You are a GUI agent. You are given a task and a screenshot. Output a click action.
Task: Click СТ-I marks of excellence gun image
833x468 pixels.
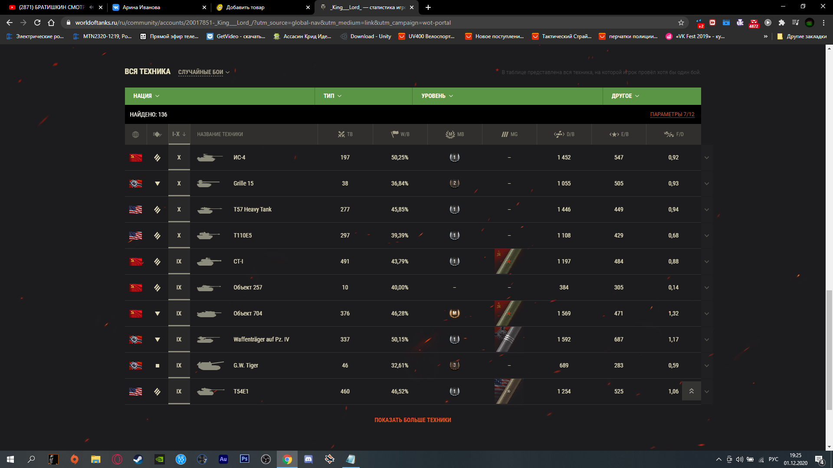click(x=508, y=261)
